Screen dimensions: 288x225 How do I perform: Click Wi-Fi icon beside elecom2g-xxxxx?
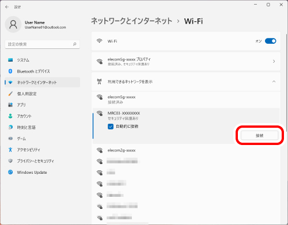pos(100,150)
